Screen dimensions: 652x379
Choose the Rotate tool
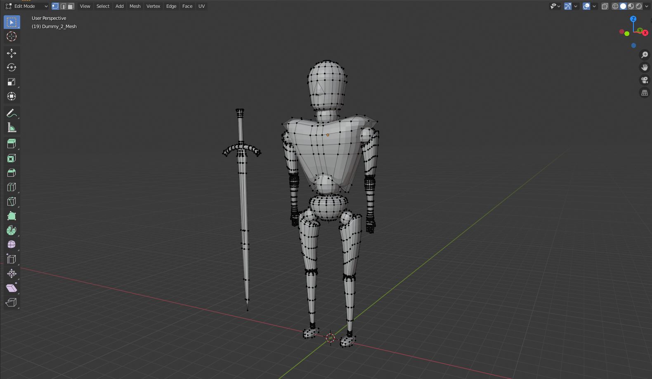12,67
